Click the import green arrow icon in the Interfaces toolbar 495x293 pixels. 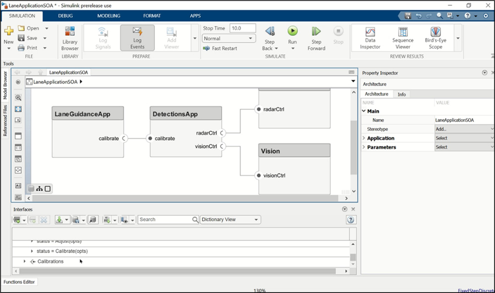point(59,220)
